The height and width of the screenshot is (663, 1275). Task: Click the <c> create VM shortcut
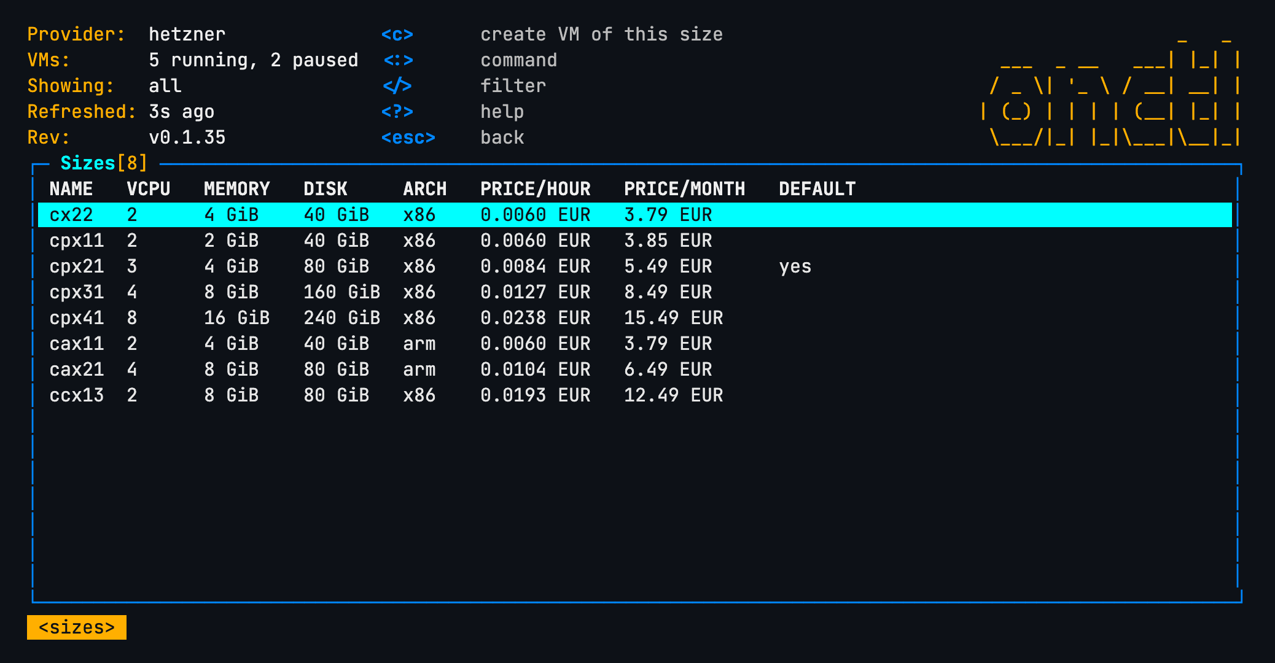tap(397, 34)
